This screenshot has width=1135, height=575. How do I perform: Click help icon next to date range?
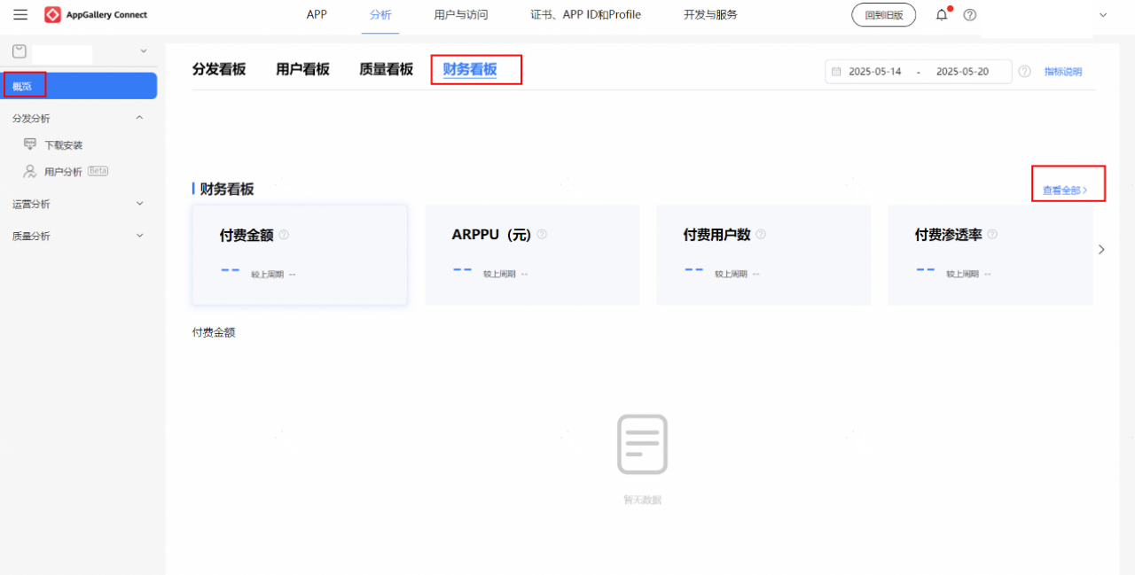coord(1024,72)
